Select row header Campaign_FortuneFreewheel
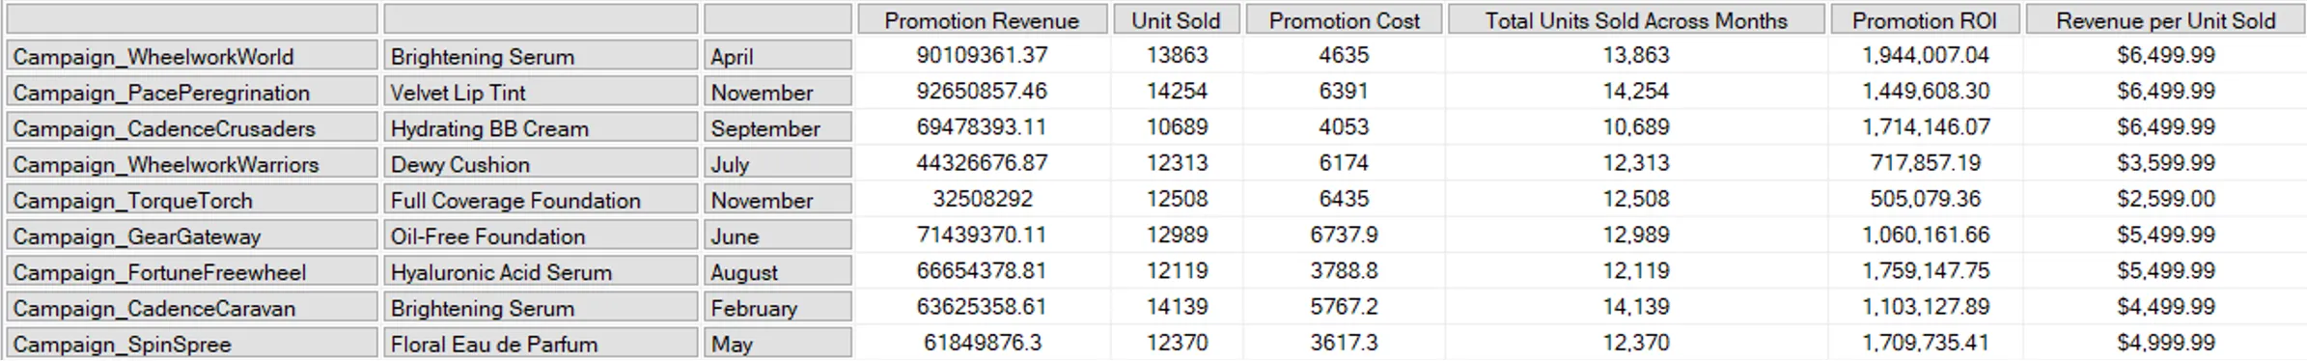Screen dimensions: 2307x361 pyautogui.click(x=191, y=271)
